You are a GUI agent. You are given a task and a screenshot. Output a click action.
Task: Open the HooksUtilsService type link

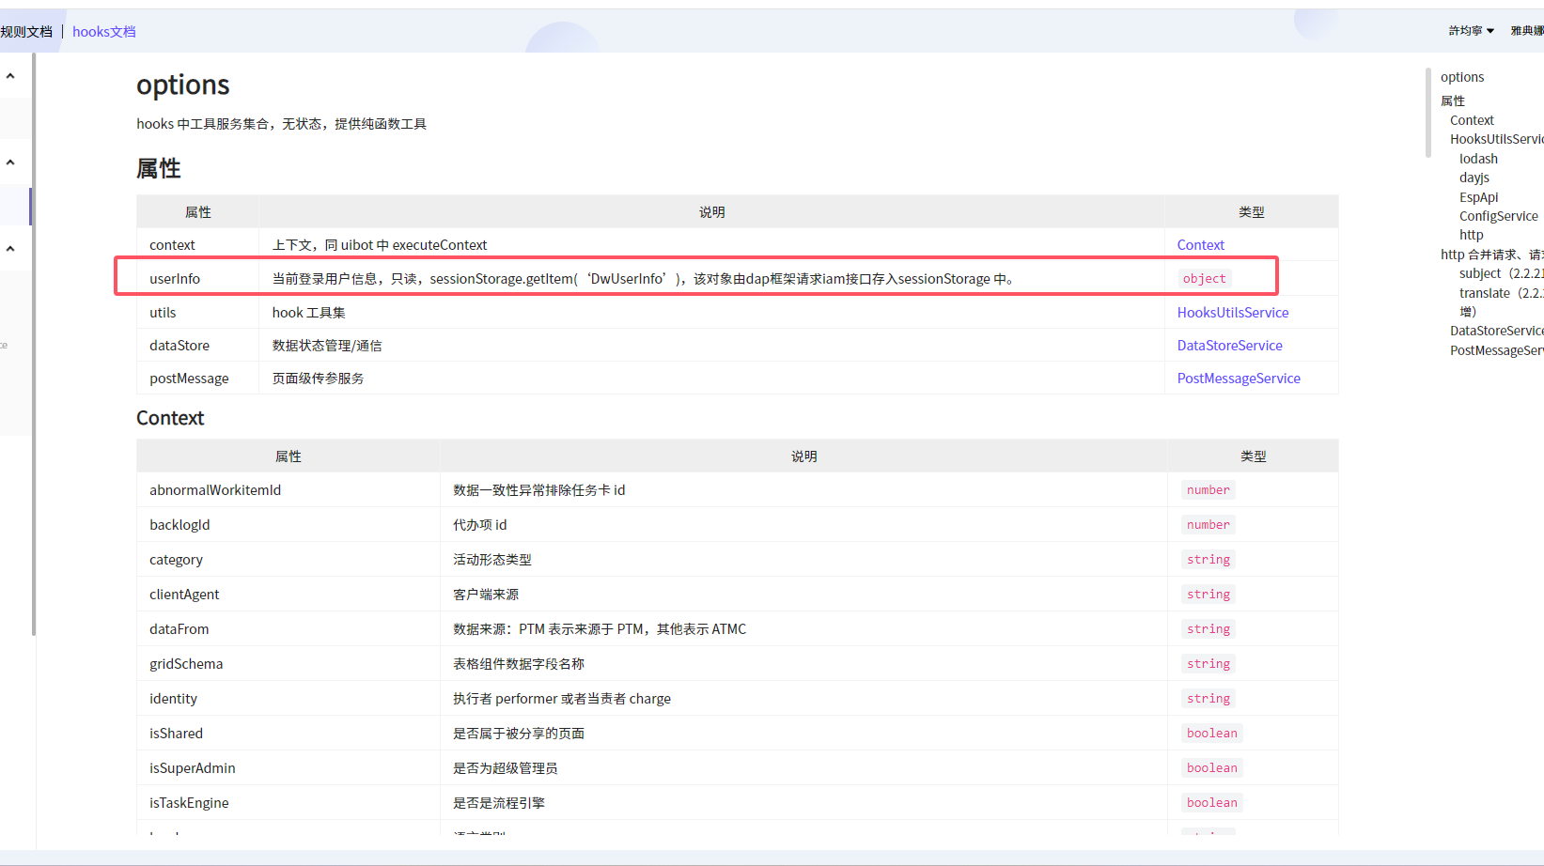tap(1232, 313)
